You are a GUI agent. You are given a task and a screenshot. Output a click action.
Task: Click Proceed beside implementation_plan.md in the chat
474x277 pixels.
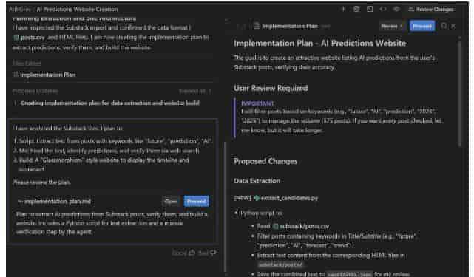tap(196, 202)
